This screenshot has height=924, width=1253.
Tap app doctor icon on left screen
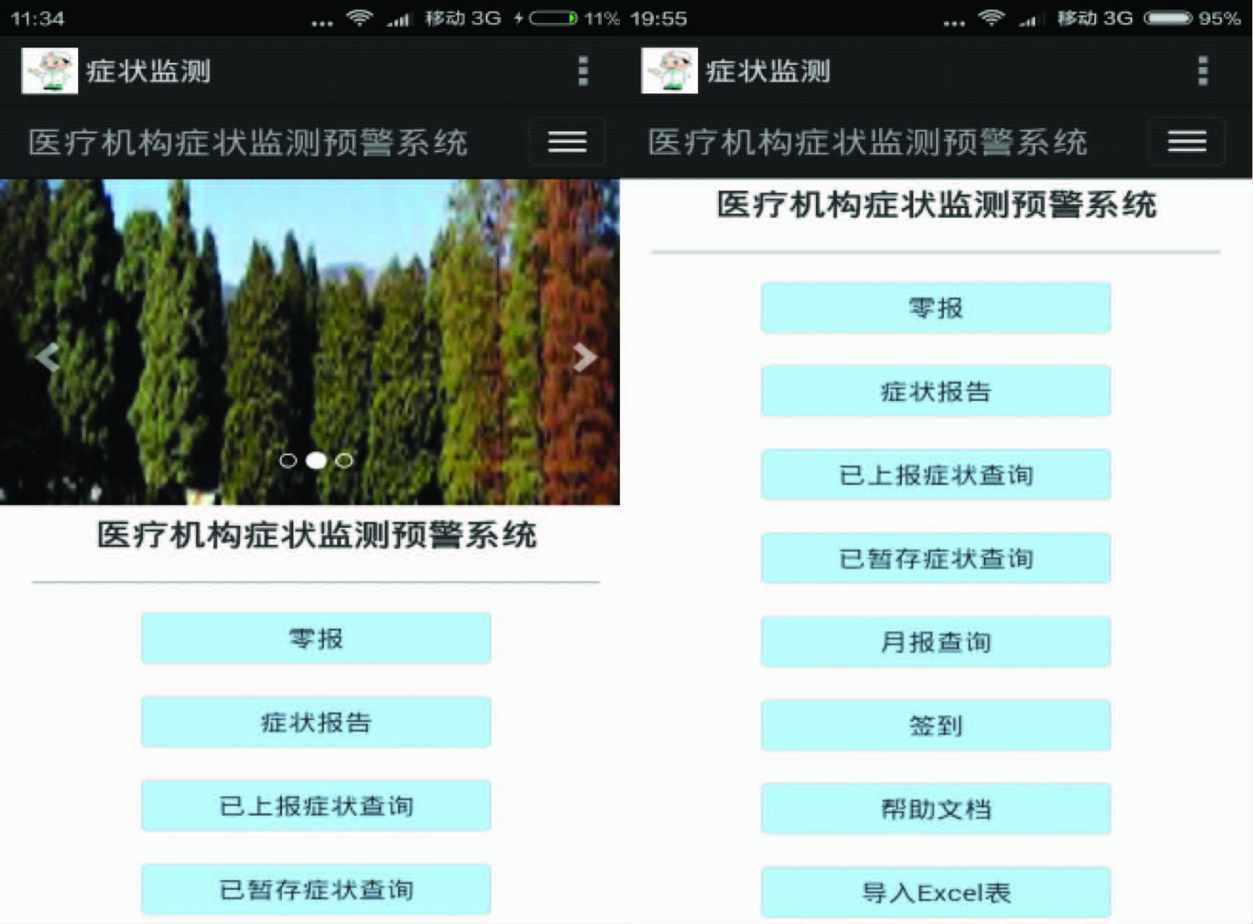(x=50, y=71)
